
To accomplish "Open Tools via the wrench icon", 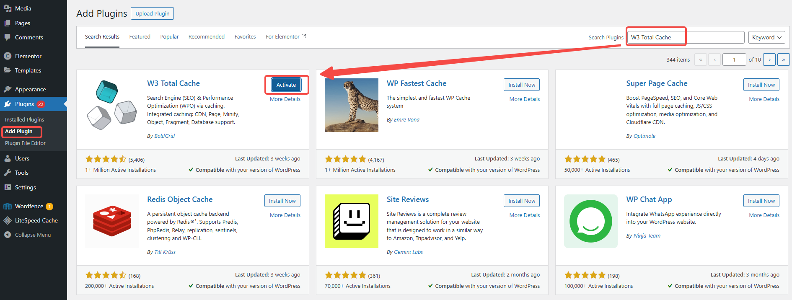I will click(x=8, y=173).
